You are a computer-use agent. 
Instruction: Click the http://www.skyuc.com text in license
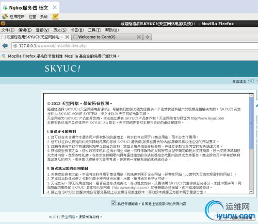point(207,118)
